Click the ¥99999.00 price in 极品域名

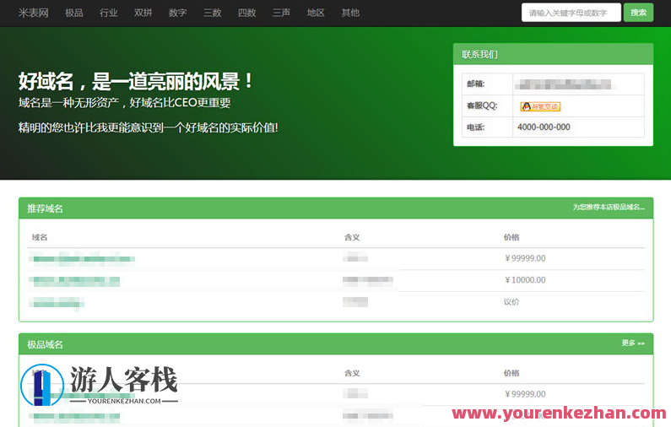pos(525,394)
